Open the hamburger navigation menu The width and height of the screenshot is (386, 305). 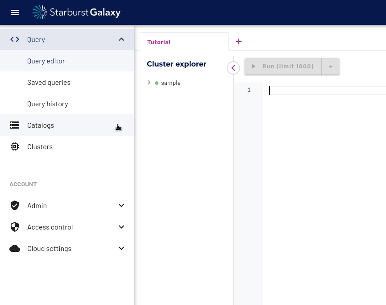click(15, 13)
